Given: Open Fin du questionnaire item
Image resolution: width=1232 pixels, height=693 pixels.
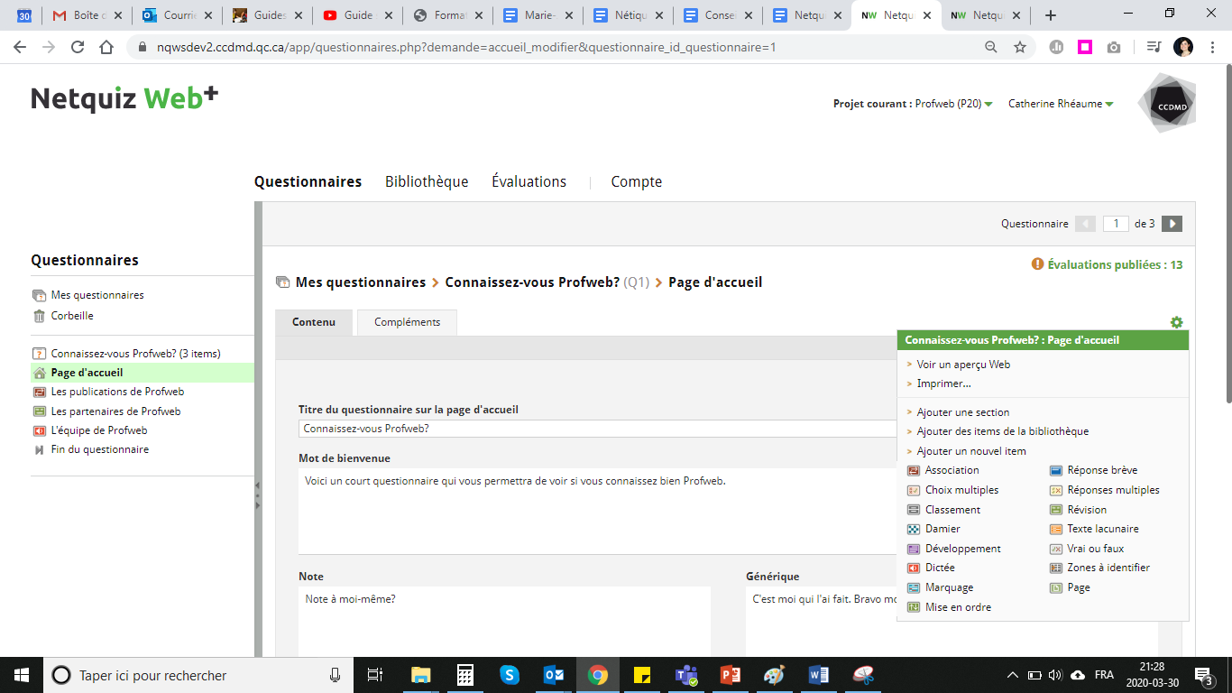Looking at the screenshot, I should (x=100, y=449).
